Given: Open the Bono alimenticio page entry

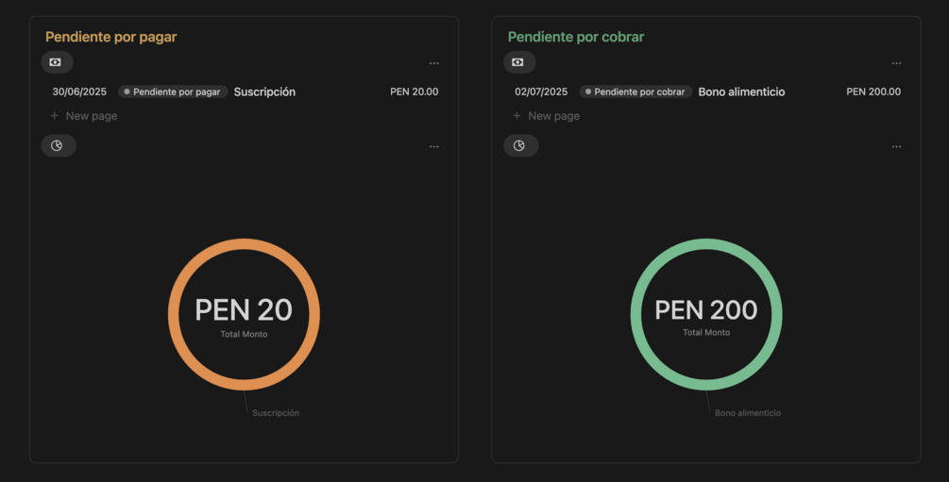Looking at the screenshot, I should point(741,91).
